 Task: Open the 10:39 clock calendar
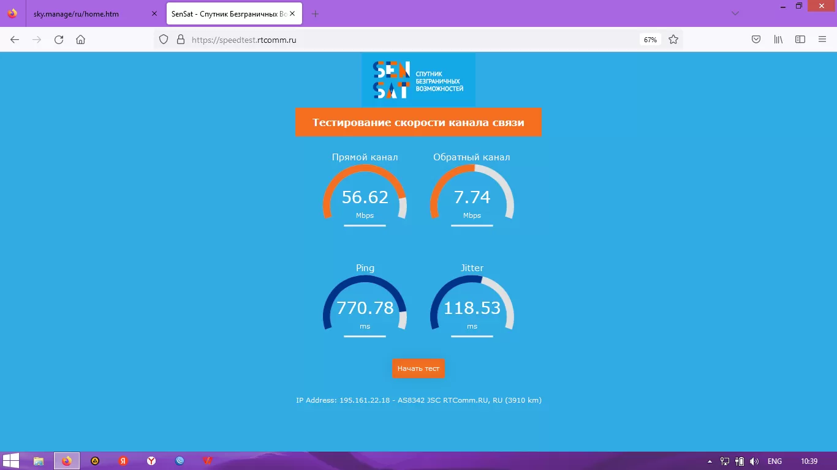click(x=809, y=461)
